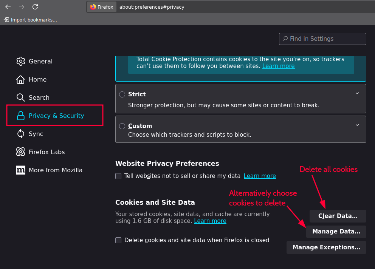Click the Firefox Labs icon
375x269 pixels.
(21, 152)
